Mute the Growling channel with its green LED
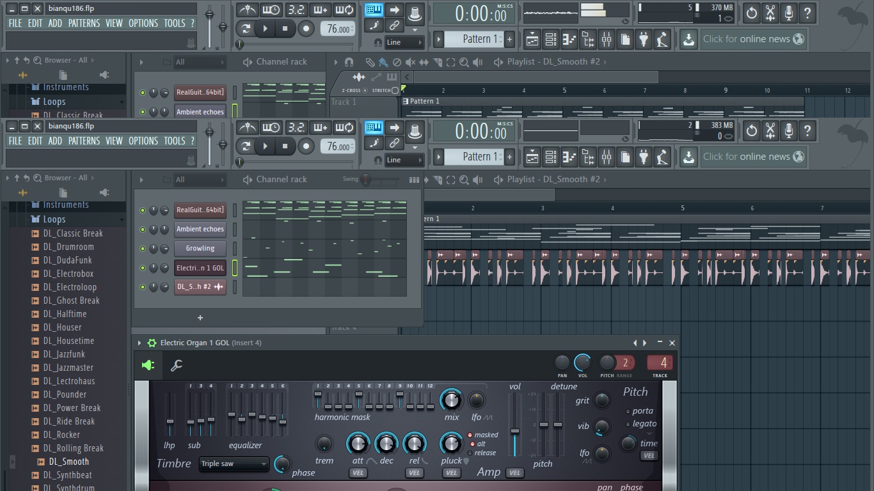The height and width of the screenshot is (491, 874). pos(143,249)
